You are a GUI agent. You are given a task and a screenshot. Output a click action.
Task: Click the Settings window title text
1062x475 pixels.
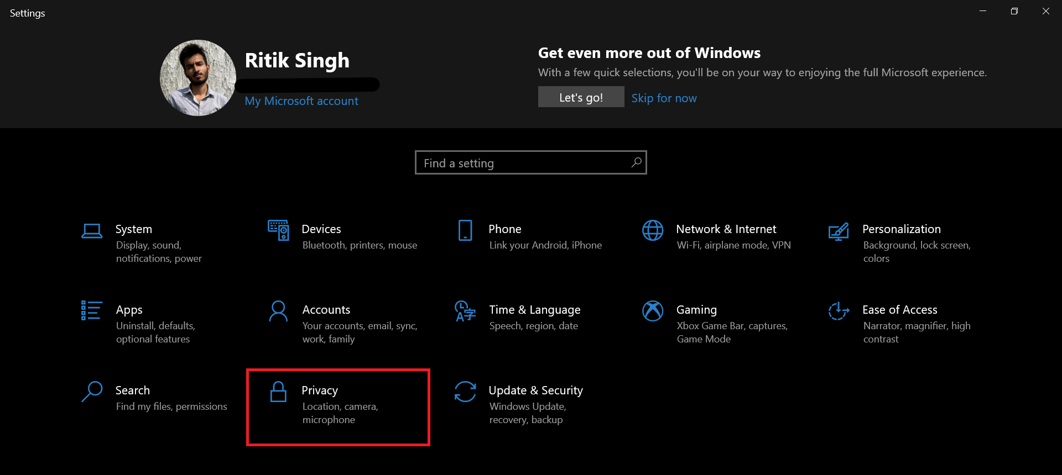(x=27, y=13)
